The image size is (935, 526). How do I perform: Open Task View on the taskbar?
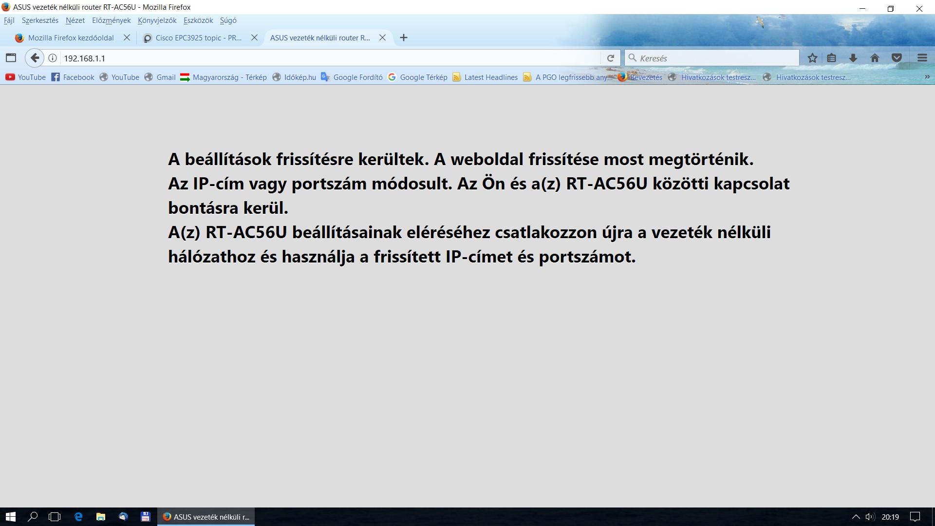click(55, 517)
